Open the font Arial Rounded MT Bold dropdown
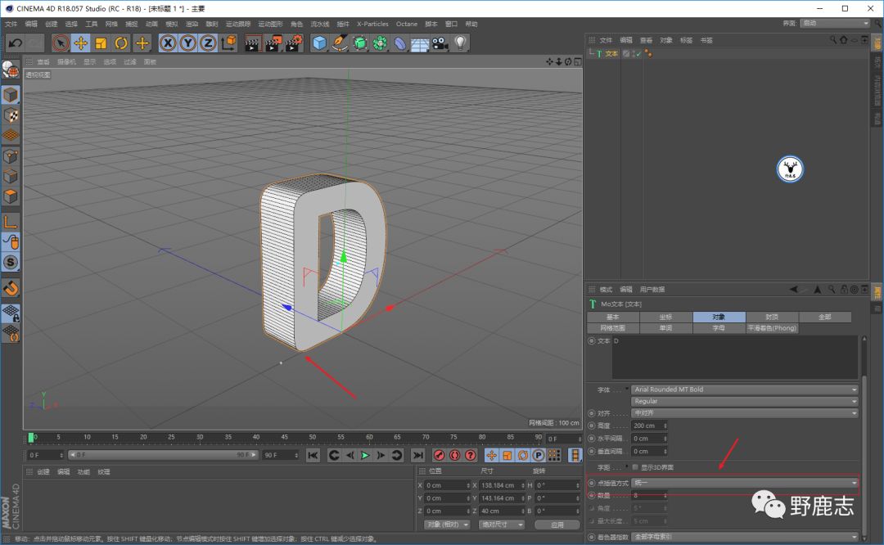 click(x=744, y=390)
